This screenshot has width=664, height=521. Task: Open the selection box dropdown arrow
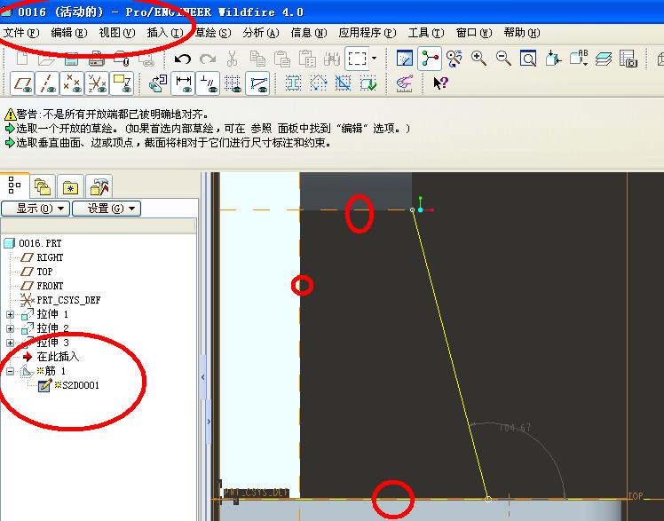pyautogui.click(x=374, y=58)
